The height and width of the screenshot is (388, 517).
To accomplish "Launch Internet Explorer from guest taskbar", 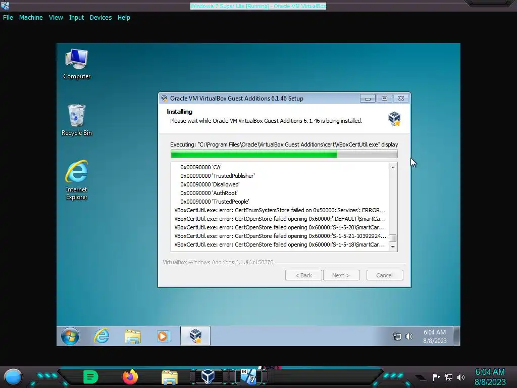I will click(101, 336).
